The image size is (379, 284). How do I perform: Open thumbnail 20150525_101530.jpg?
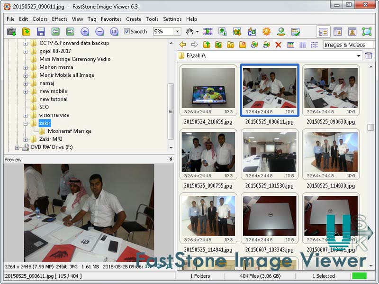click(x=269, y=154)
